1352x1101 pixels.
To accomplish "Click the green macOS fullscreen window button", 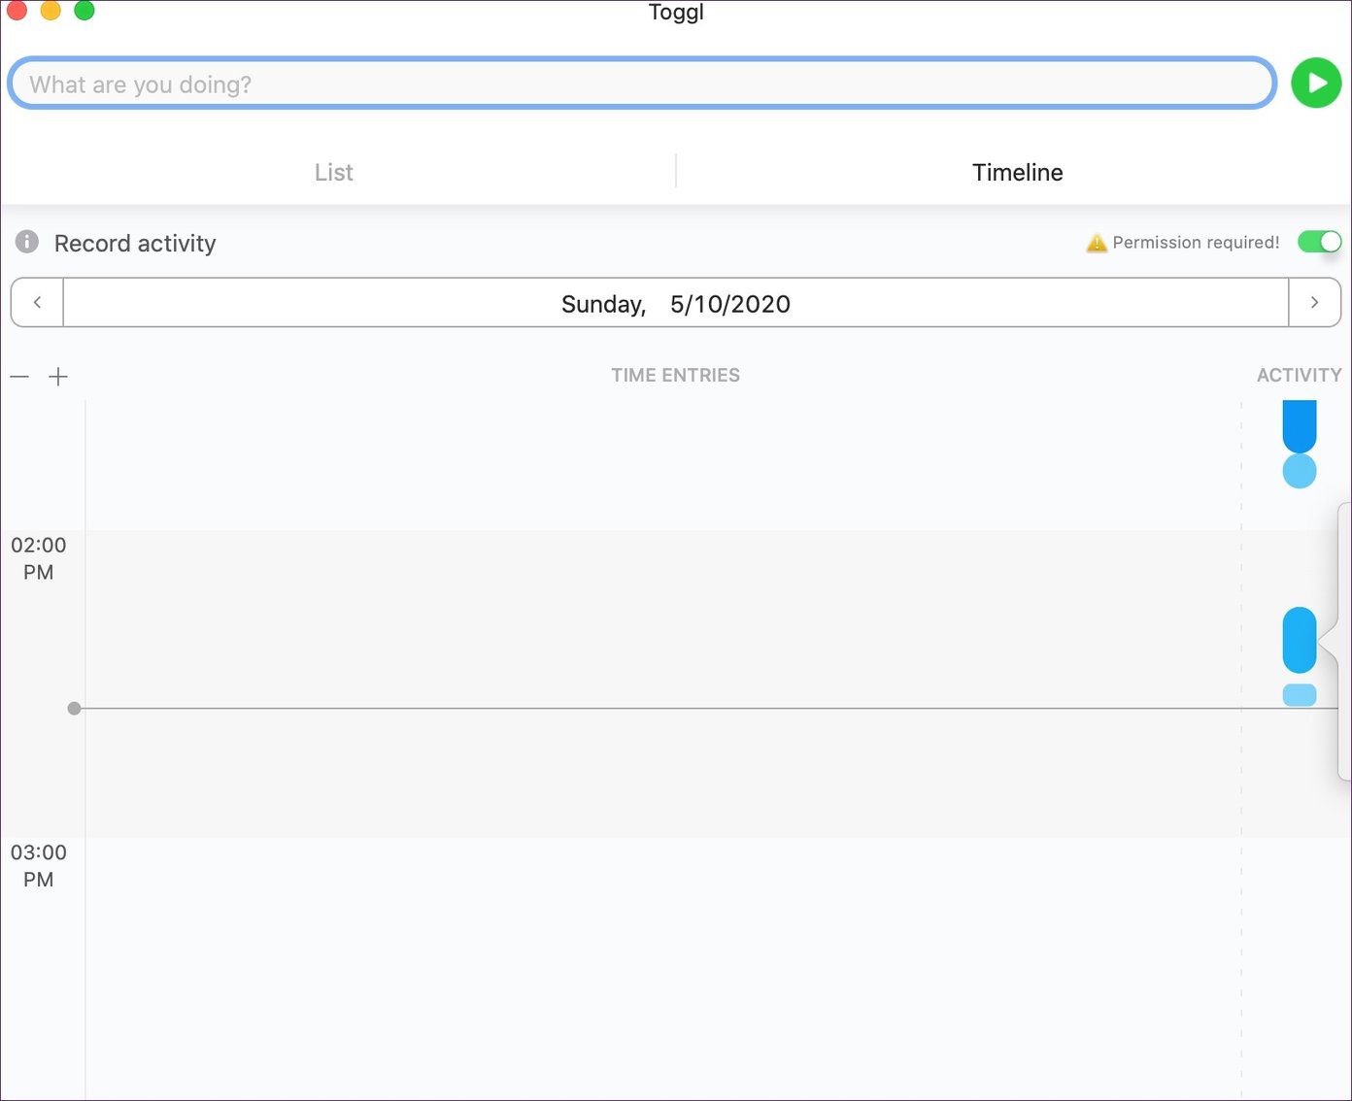I will point(84,11).
